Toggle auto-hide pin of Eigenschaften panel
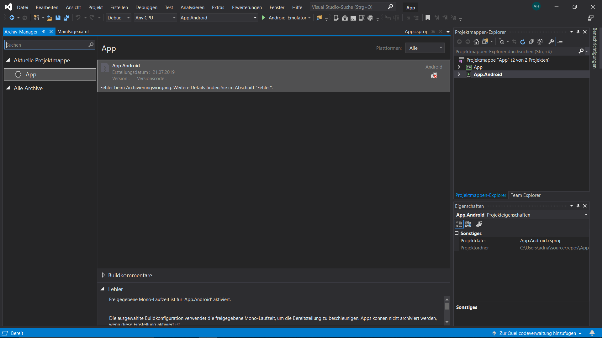602x338 pixels. (578, 206)
